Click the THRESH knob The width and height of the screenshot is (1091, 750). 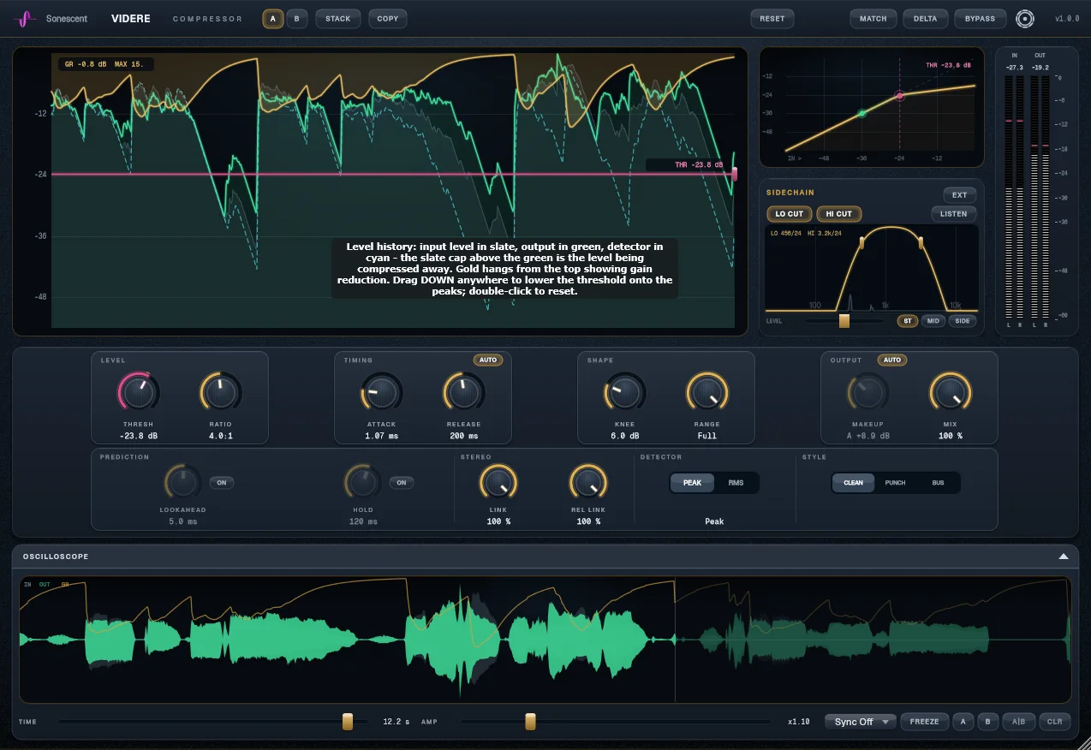pyautogui.click(x=138, y=392)
